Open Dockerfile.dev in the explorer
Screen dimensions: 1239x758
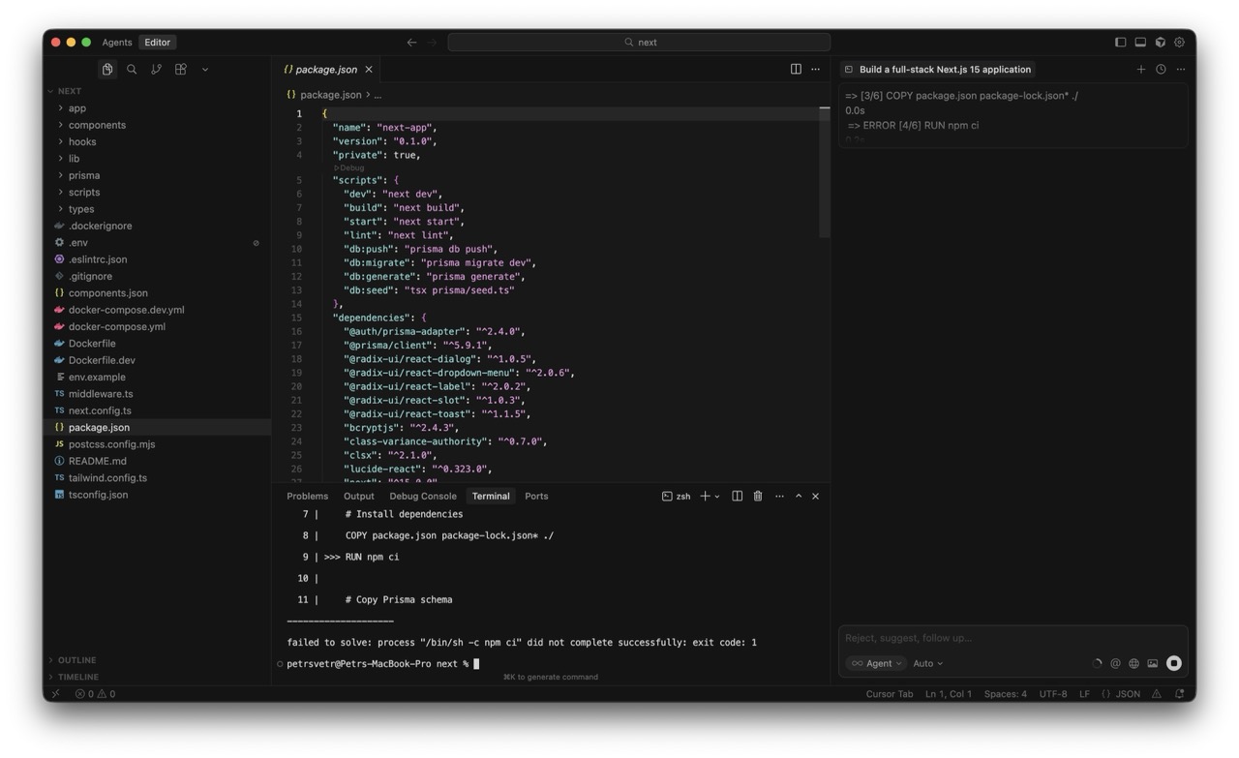click(102, 360)
